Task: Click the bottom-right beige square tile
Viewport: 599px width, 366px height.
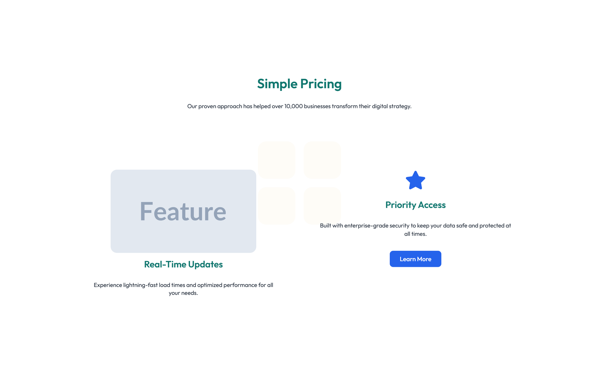Action: click(x=322, y=205)
